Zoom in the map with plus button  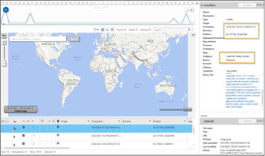[x=4, y=42]
